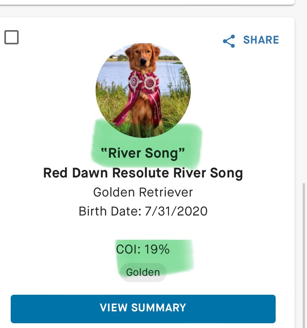The width and height of the screenshot is (307, 328).
Task: Select the Golden tag chip
Action: pos(143,272)
